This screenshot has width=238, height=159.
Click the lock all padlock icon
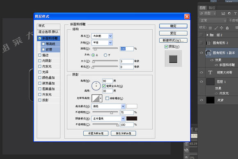[227, 28]
